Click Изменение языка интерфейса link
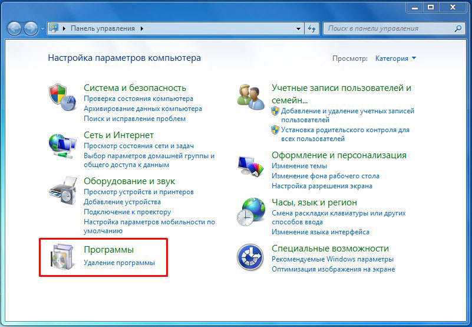This screenshot has height=327, width=472. click(321, 232)
